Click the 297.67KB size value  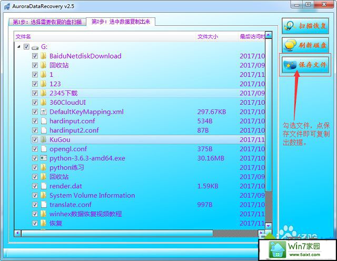(212, 112)
